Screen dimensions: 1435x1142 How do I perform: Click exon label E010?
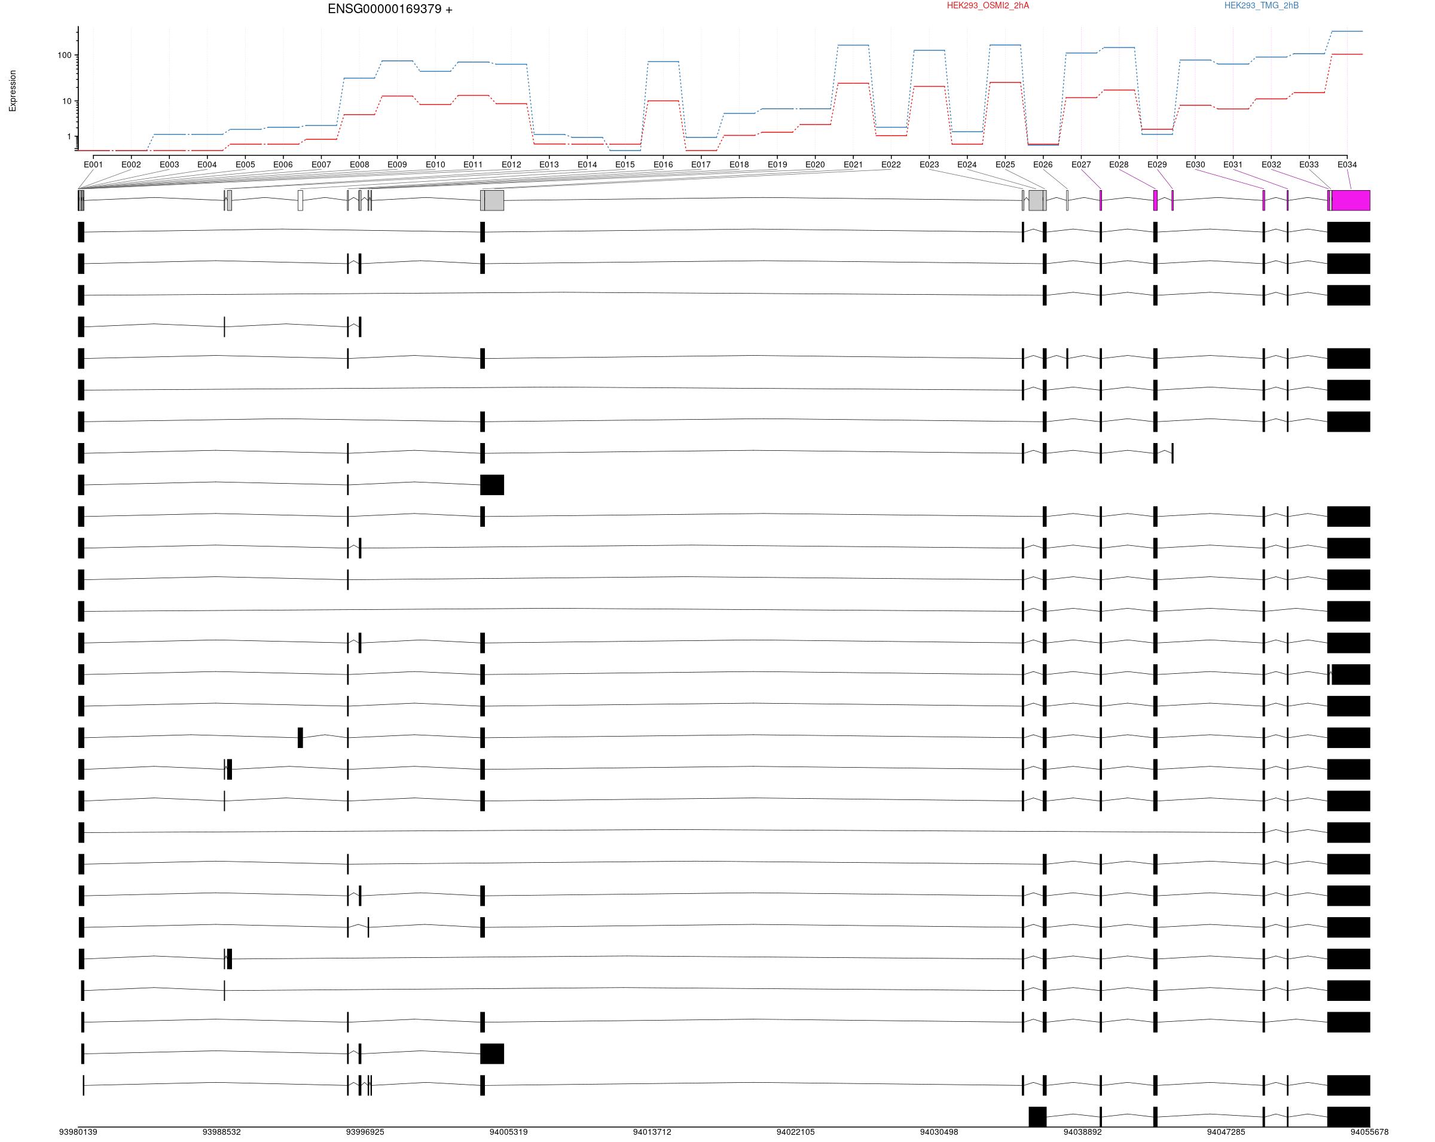pos(435,164)
